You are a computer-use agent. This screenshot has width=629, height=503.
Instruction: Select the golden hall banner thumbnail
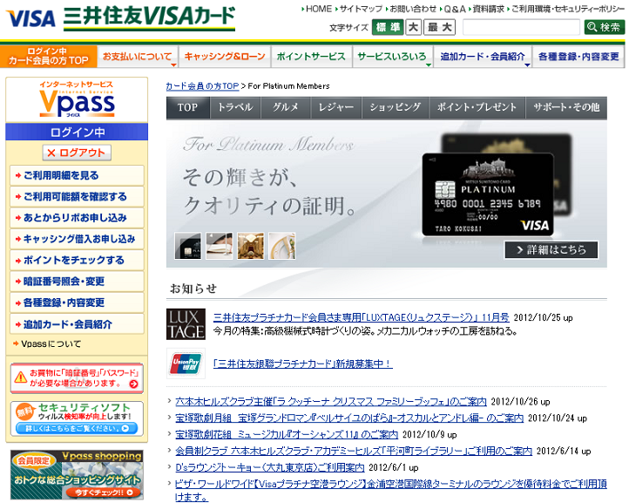point(250,245)
